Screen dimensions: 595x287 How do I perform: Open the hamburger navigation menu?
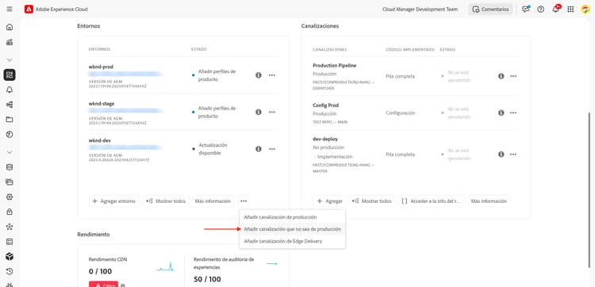[x=10, y=9]
